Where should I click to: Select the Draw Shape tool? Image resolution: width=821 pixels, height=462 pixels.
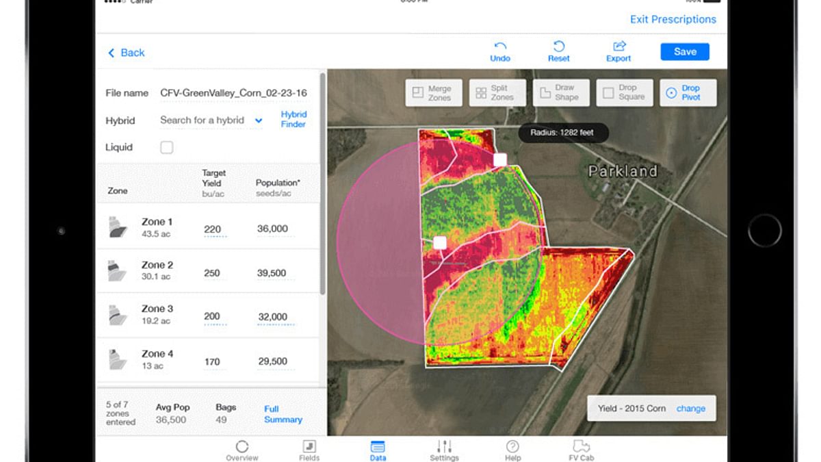561,93
